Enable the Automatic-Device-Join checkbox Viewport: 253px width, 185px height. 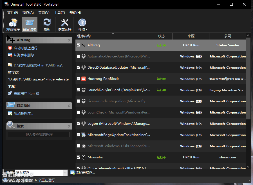coord(79,56)
